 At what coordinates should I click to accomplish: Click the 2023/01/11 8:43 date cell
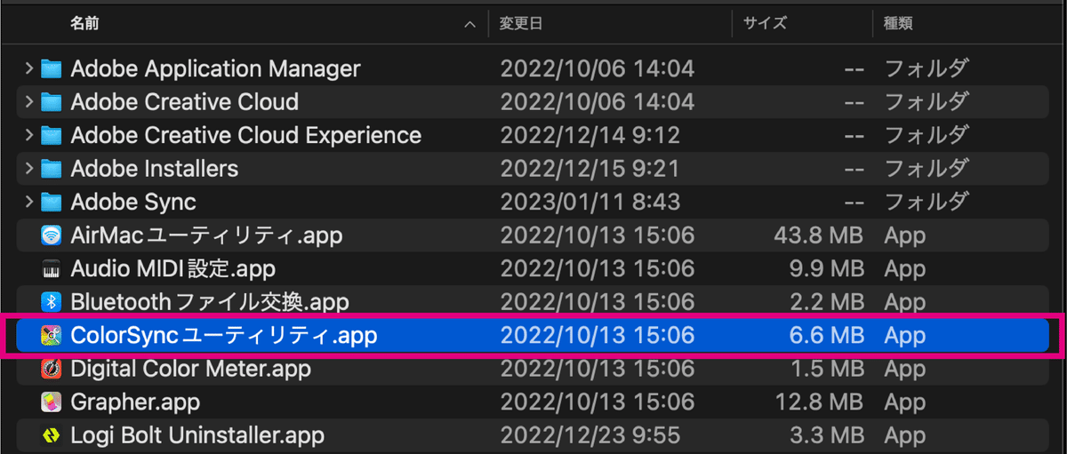coord(590,203)
